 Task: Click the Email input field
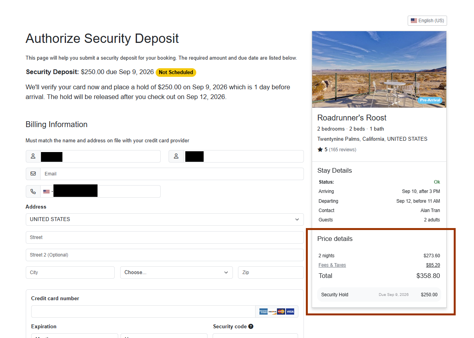click(172, 174)
